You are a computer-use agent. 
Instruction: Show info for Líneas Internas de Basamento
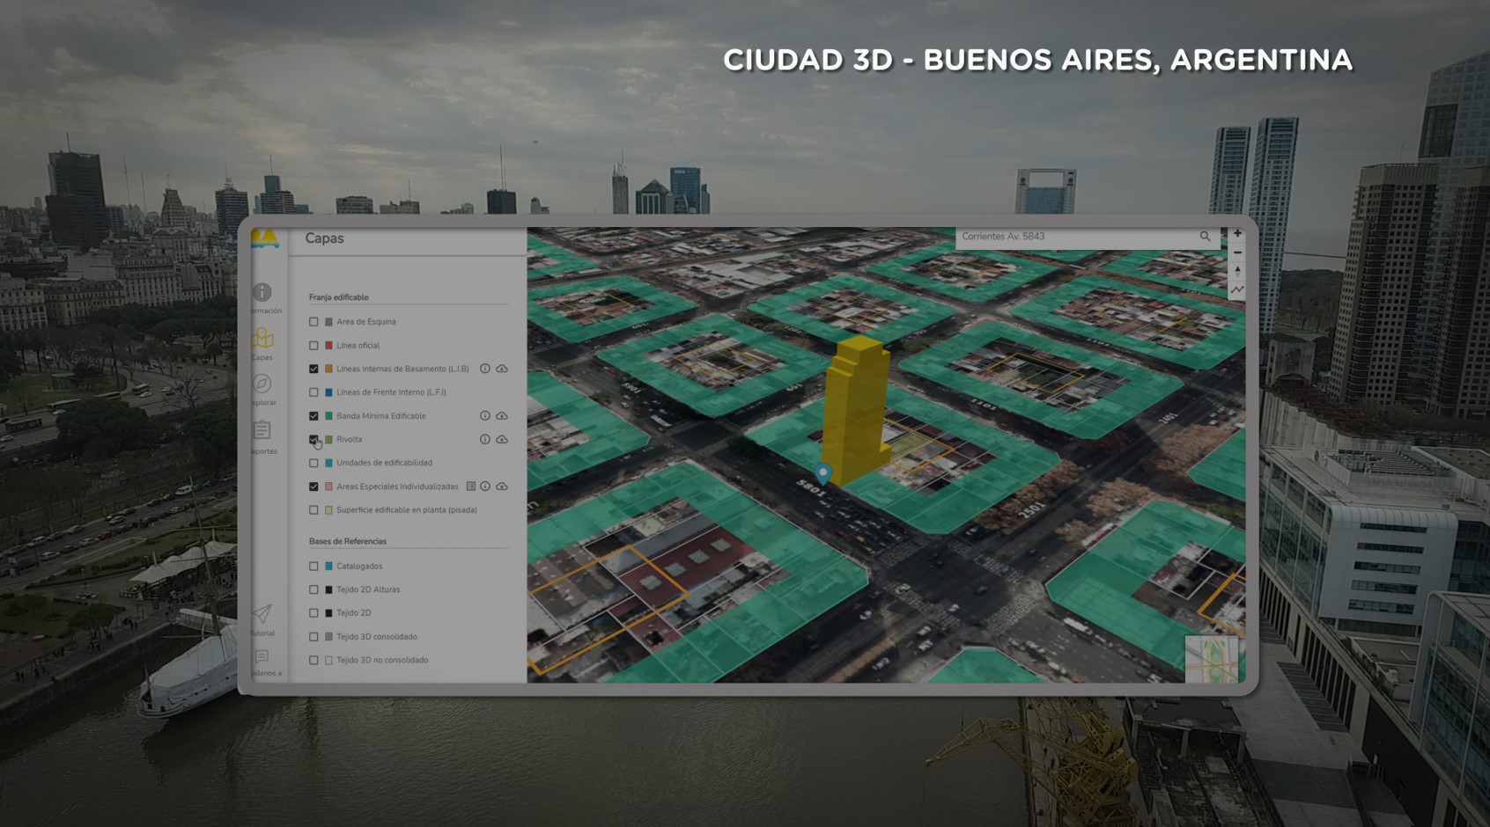(x=484, y=369)
